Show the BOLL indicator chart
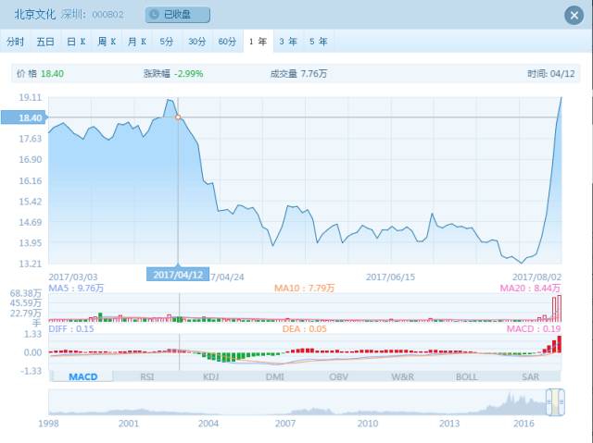The width and height of the screenshot is (593, 443). pyautogui.click(x=466, y=376)
